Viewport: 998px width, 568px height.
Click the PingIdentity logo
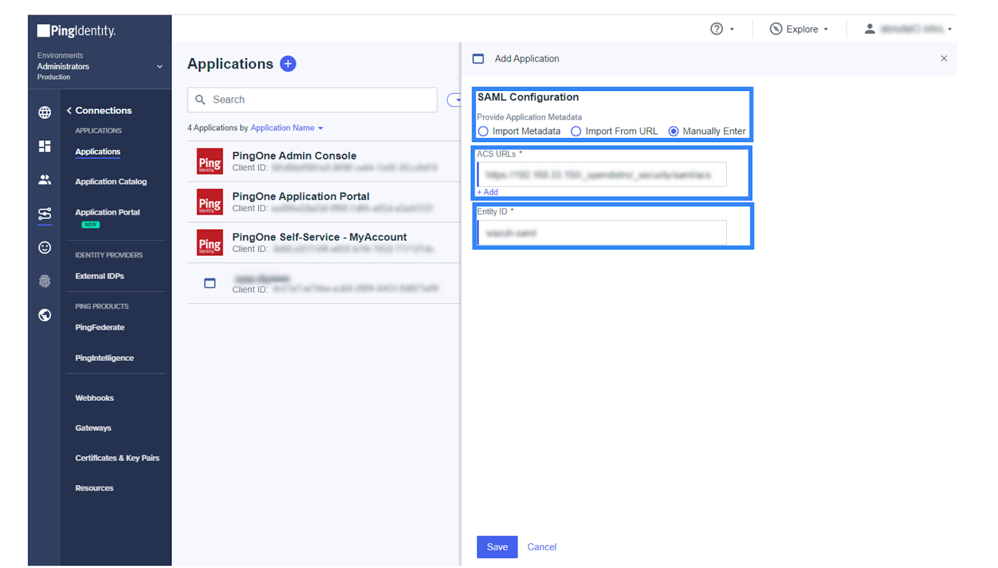(x=76, y=31)
